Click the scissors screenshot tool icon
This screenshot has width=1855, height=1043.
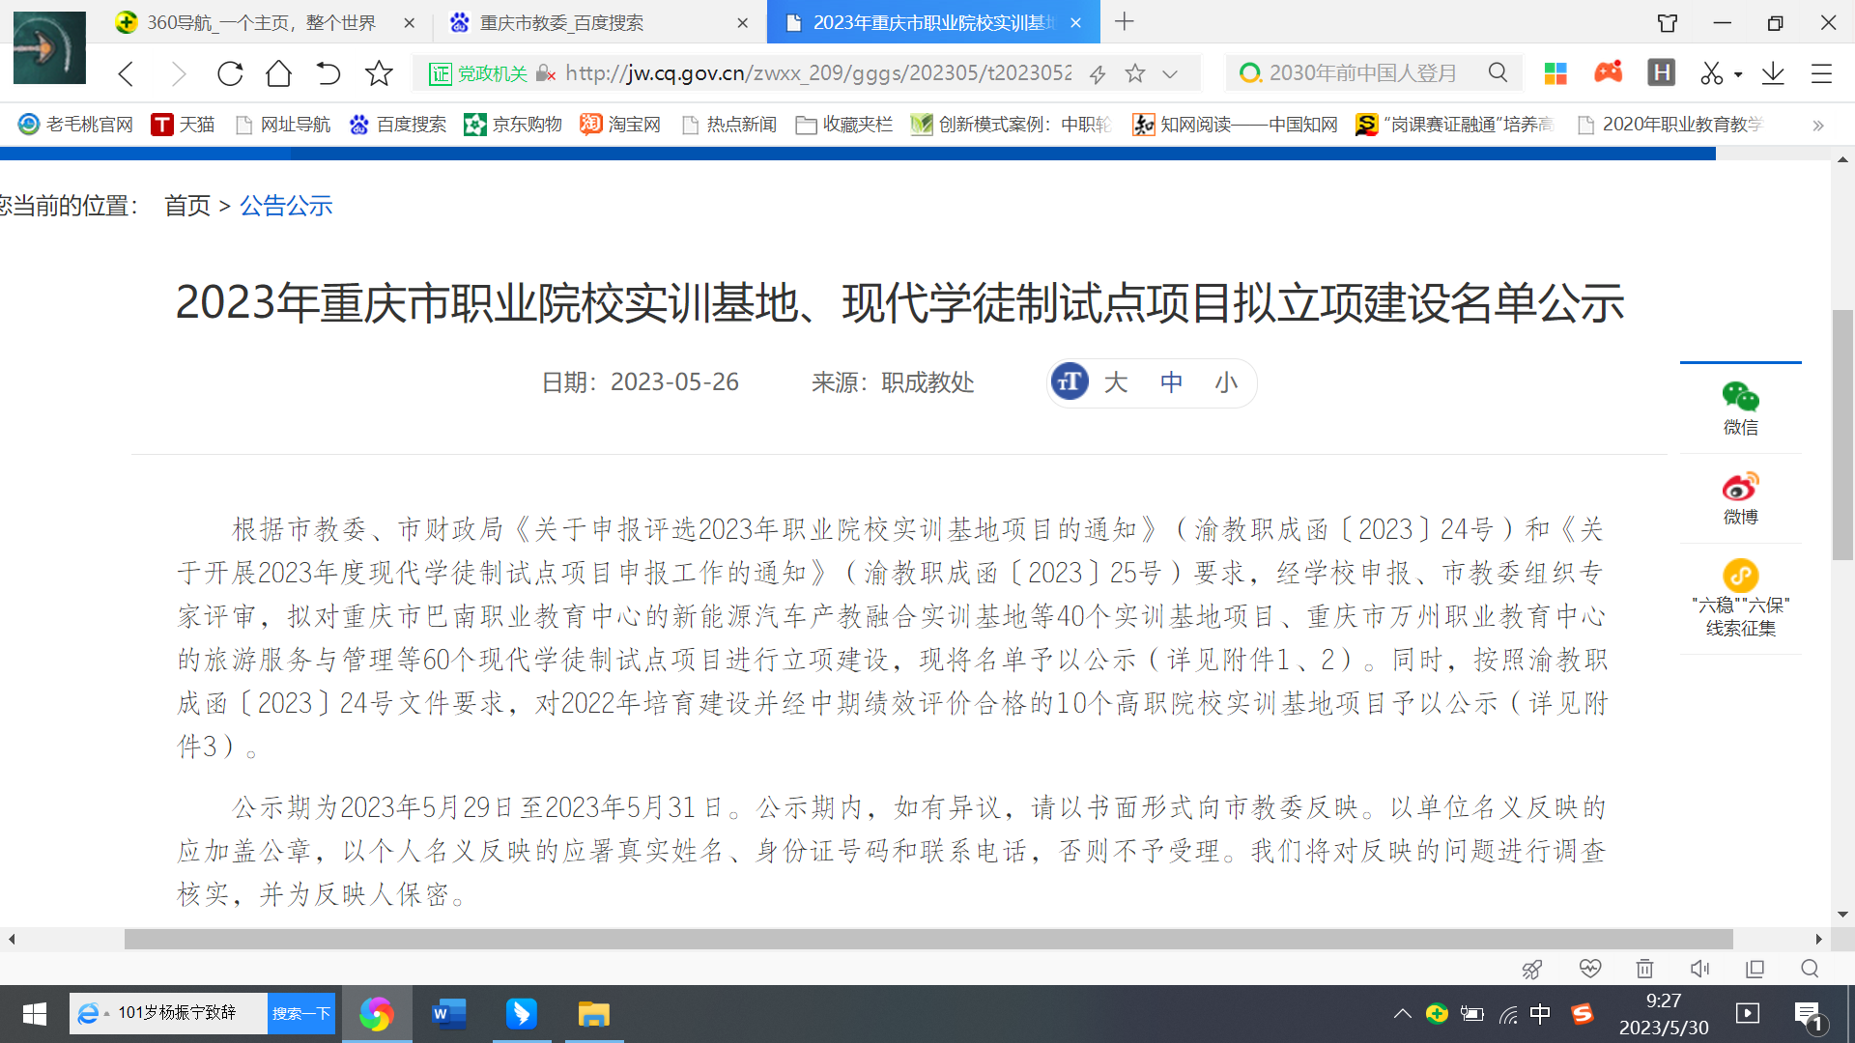pyautogui.click(x=1711, y=73)
